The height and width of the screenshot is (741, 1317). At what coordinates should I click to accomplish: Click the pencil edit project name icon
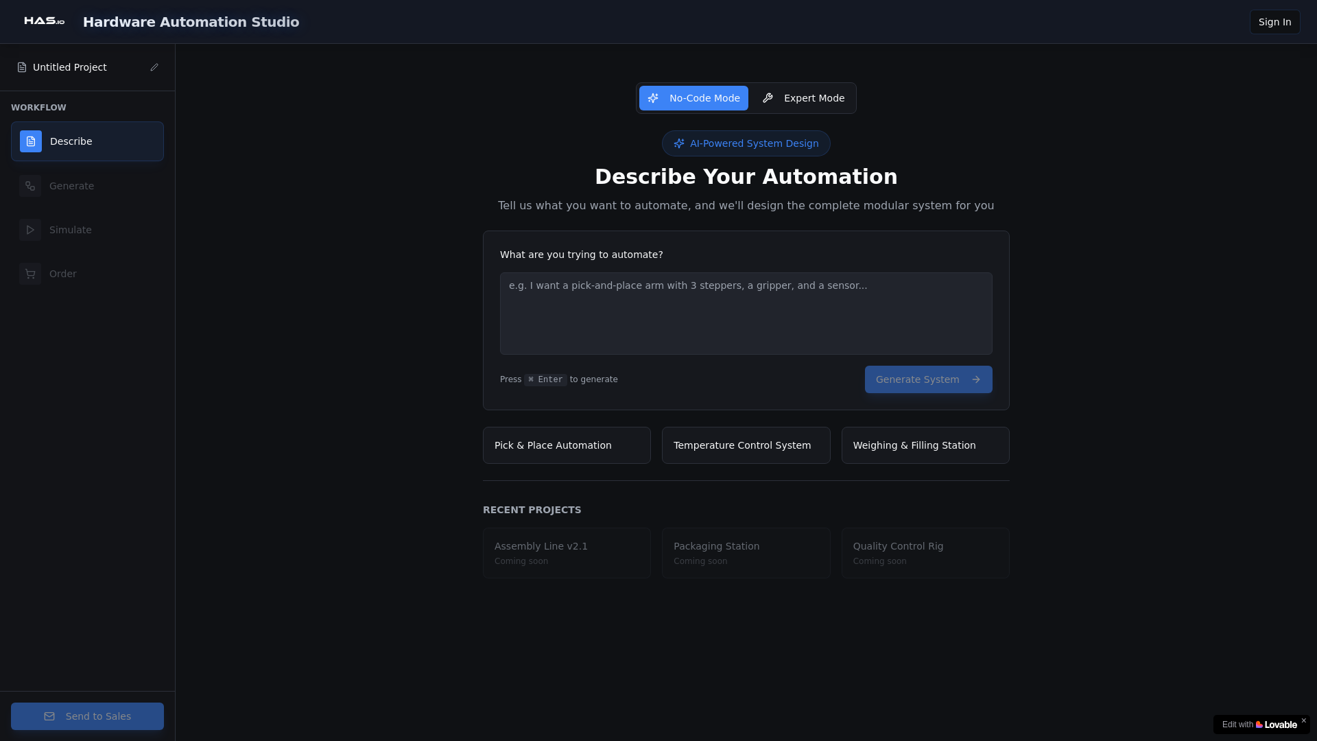tap(154, 67)
